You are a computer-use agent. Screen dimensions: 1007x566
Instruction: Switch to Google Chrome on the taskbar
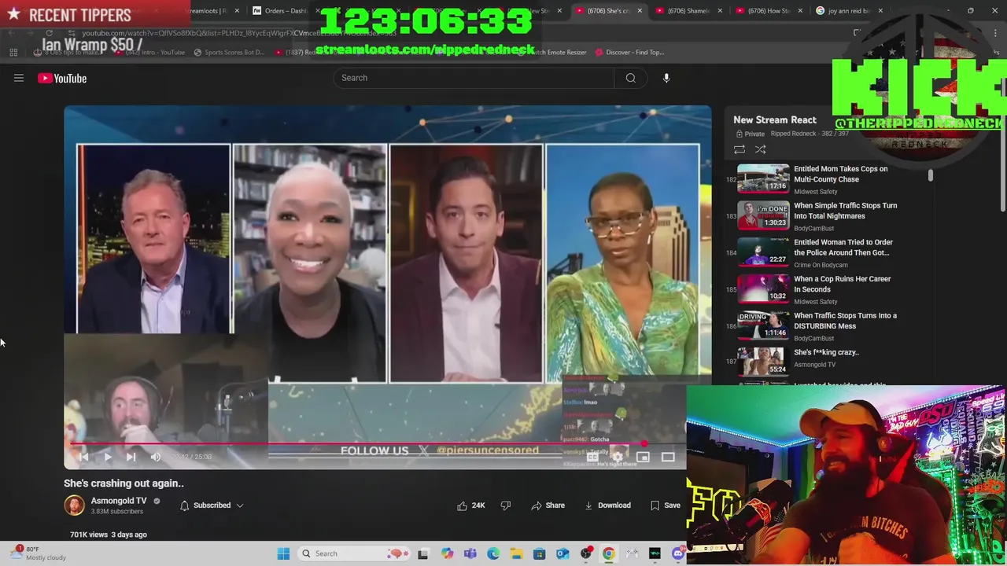608,553
